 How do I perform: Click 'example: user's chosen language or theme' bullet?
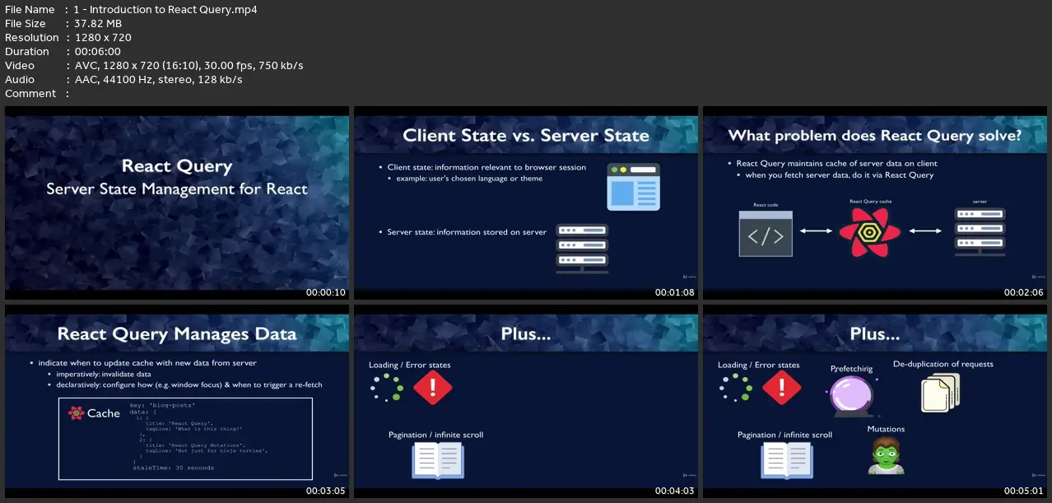(470, 179)
